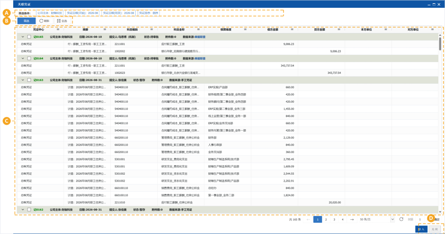Open the 借方金额 column menu icon
The image size is (445, 234).
click(292, 29)
